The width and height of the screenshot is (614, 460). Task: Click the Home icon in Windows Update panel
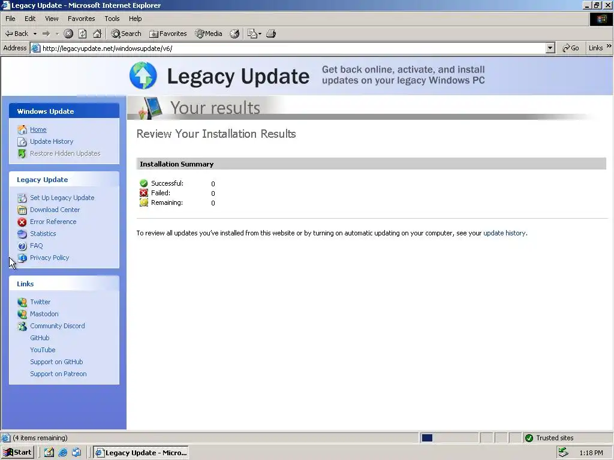22,129
